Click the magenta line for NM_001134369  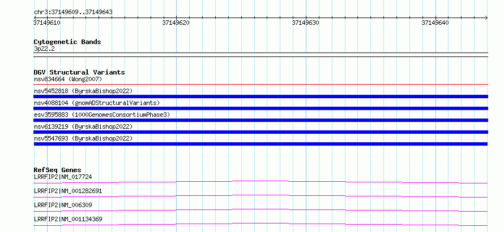tap(260, 224)
